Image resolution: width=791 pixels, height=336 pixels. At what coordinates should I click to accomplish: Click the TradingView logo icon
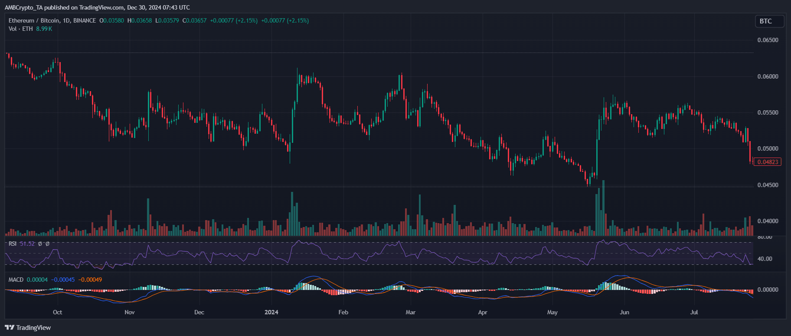point(10,328)
